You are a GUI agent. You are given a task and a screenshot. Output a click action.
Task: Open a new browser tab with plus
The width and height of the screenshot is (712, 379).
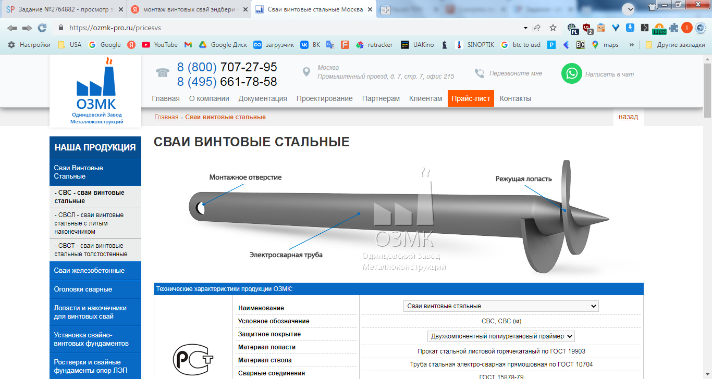pyautogui.click(x=386, y=9)
